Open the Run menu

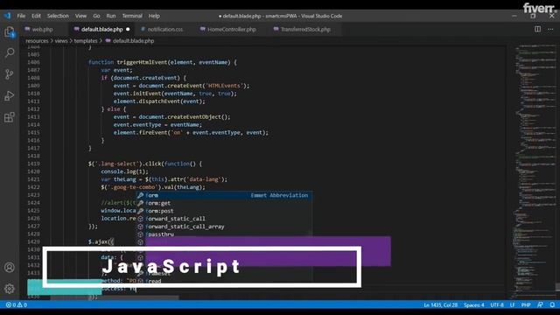click(111, 16)
